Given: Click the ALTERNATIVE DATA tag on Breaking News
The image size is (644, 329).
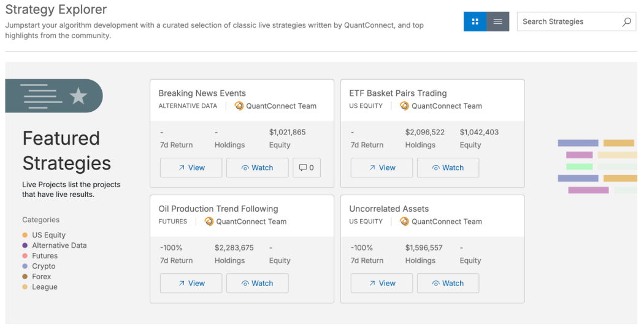Looking at the screenshot, I should click(x=188, y=106).
